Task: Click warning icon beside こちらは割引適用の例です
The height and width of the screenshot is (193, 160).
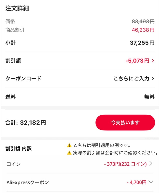Action: click(69, 145)
